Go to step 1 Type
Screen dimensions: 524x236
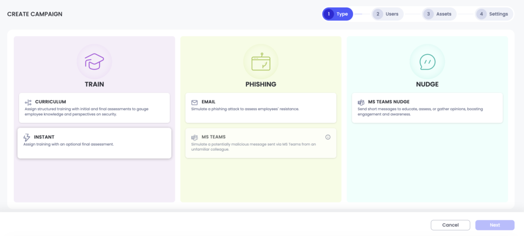[x=337, y=14]
